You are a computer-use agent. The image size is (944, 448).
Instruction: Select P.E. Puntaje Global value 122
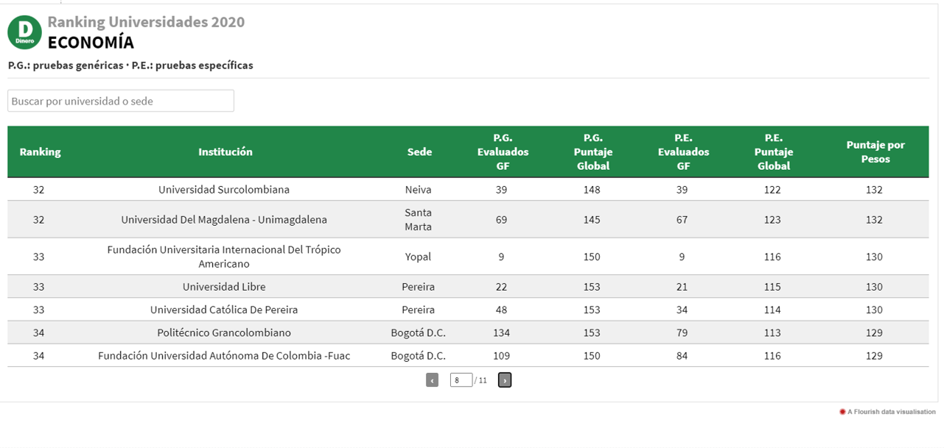click(x=772, y=190)
